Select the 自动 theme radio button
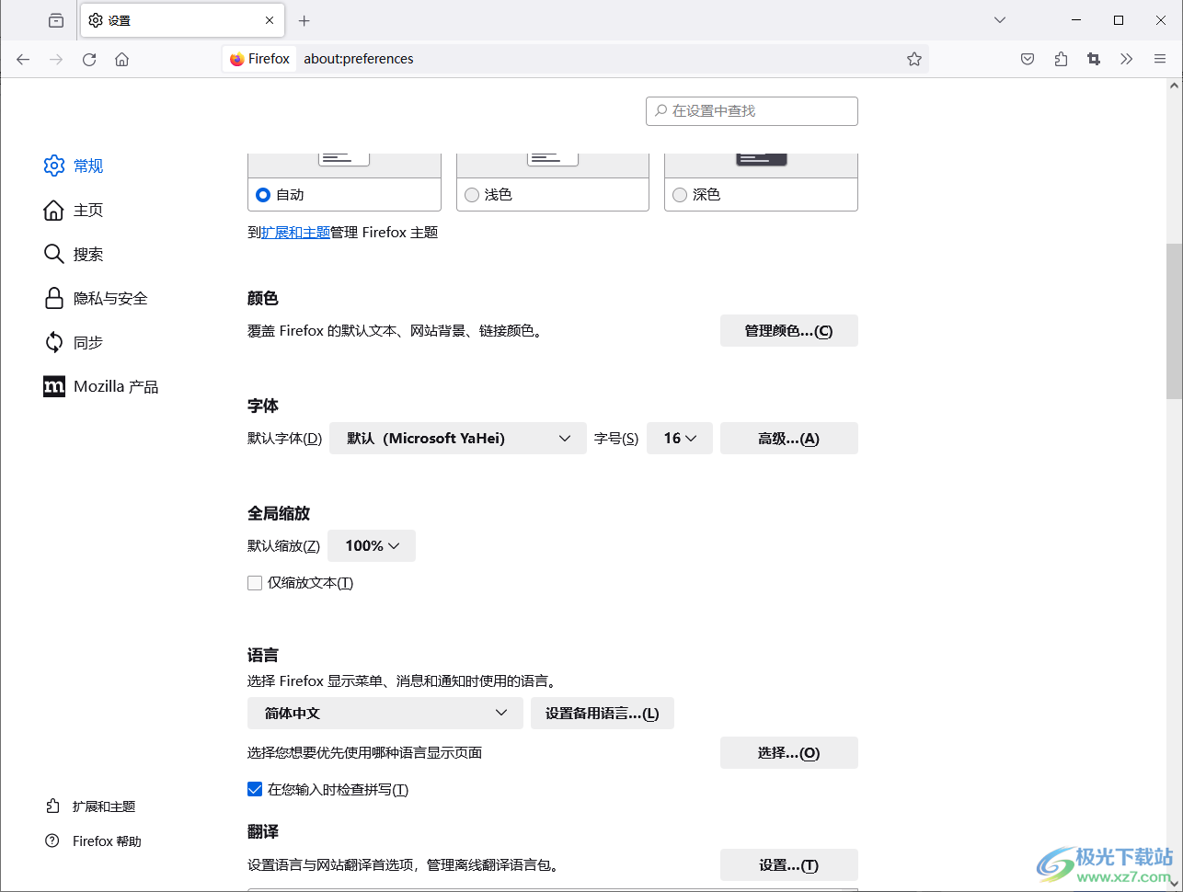1183x892 pixels. [263, 195]
